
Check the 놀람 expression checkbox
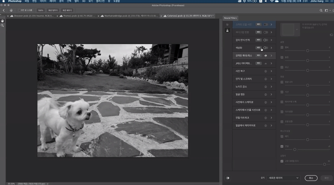(x=282, y=57)
